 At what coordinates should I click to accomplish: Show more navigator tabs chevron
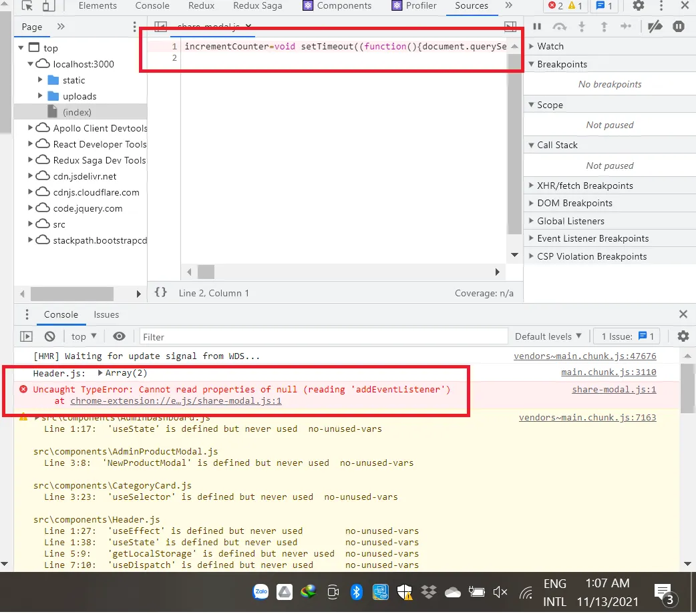[61, 27]
